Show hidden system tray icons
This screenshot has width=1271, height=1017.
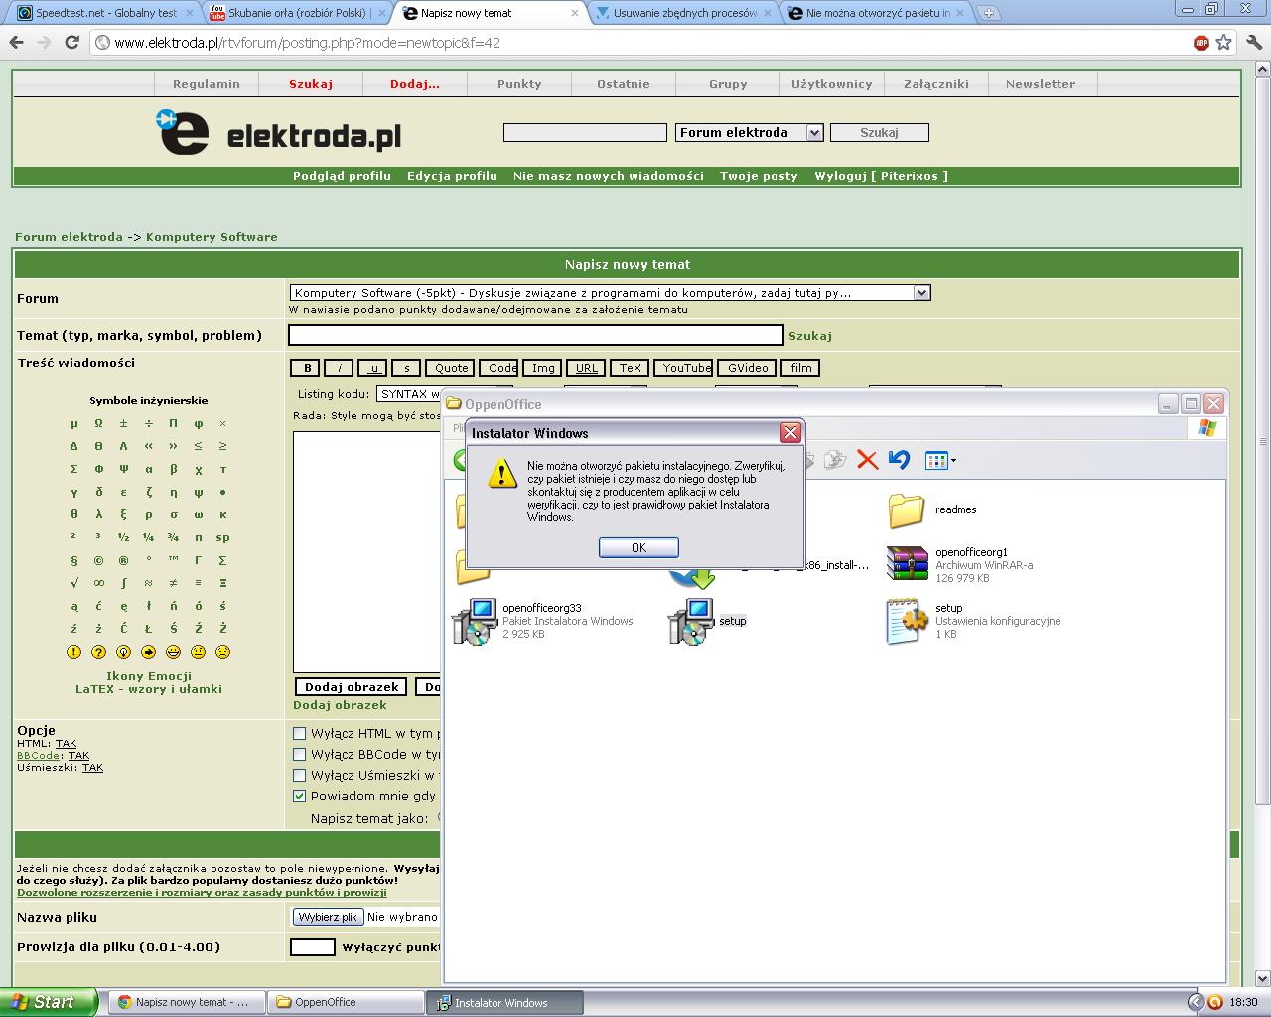tap(1196, 1002)
